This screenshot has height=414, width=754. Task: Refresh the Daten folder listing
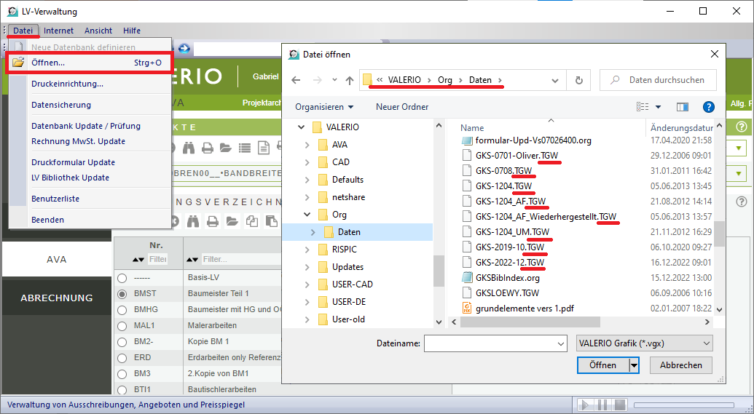578,80
